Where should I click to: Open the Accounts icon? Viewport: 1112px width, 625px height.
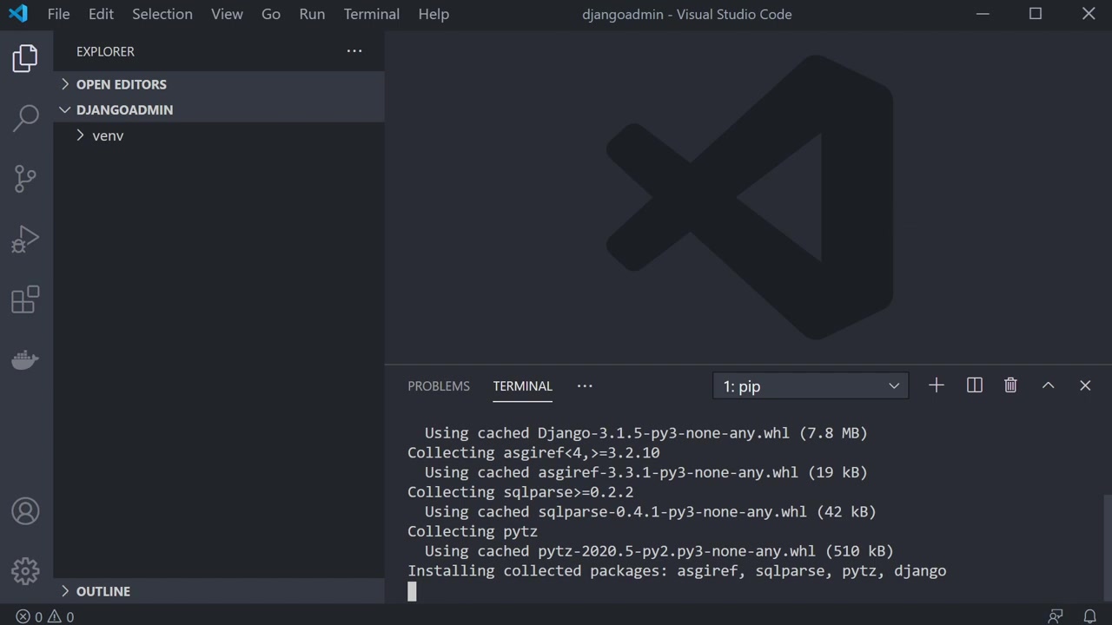pos(25,511)
